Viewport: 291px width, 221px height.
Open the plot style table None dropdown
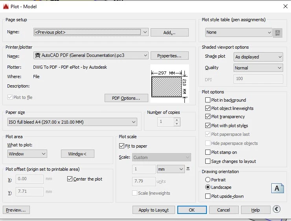click(239, 33)
